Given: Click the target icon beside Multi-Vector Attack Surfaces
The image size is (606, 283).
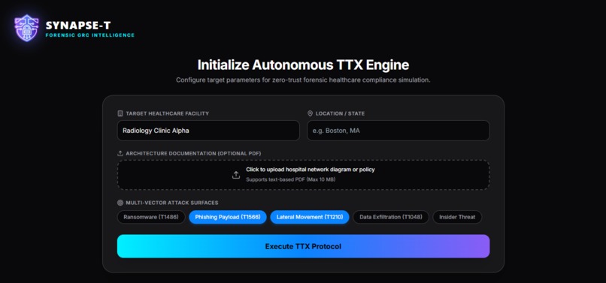Looking at the screenshot, I should pyautogui.click(x=120, y=203).
